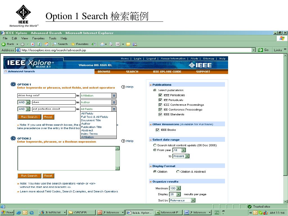Select the 'Citation & Abstract' radio button

point(178,172)
